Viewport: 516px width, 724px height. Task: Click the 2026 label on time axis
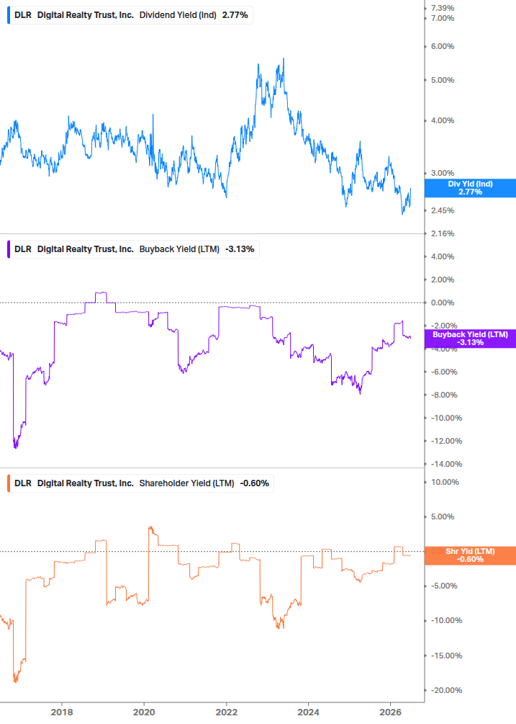(391, 712)
